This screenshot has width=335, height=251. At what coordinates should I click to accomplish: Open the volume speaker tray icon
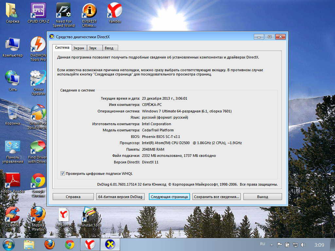pos(303,245)
